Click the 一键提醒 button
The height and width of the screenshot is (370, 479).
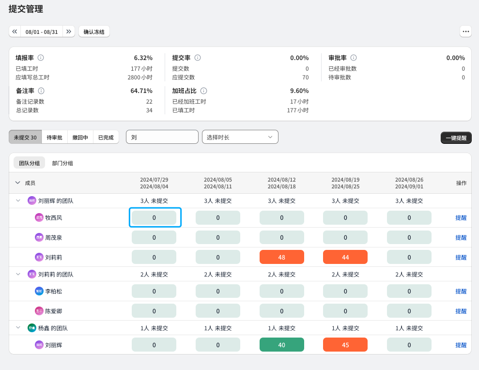tap(456, 138)
